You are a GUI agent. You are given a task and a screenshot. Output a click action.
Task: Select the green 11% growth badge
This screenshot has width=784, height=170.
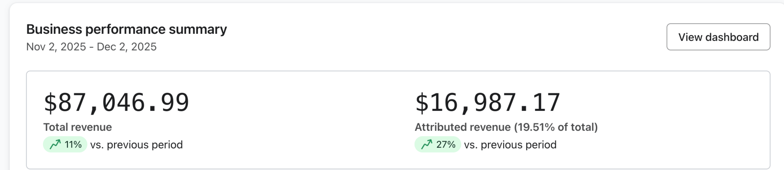pos(65,145)
